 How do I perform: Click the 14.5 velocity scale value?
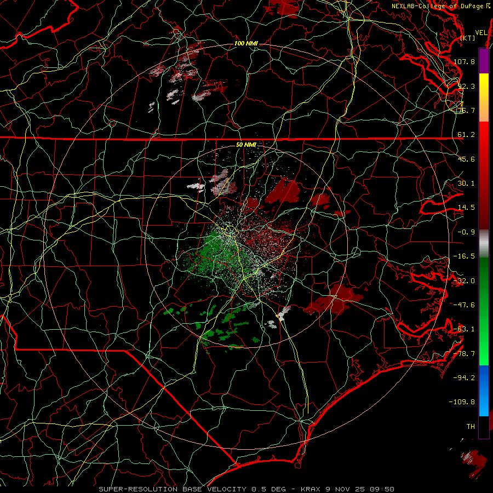point(466,208)
